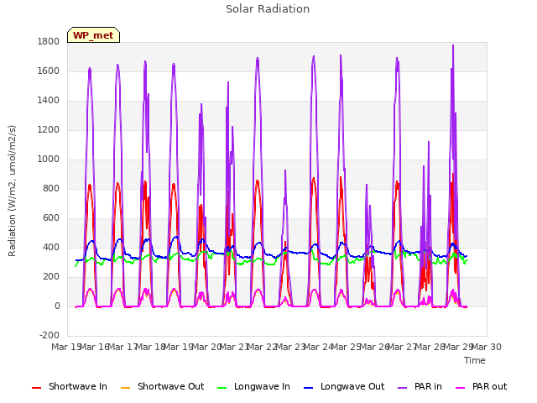The height and width of the screenshot is (403, 537).
Task: Click the Mar 15 x-axis label
Action: tap(66, 347)
